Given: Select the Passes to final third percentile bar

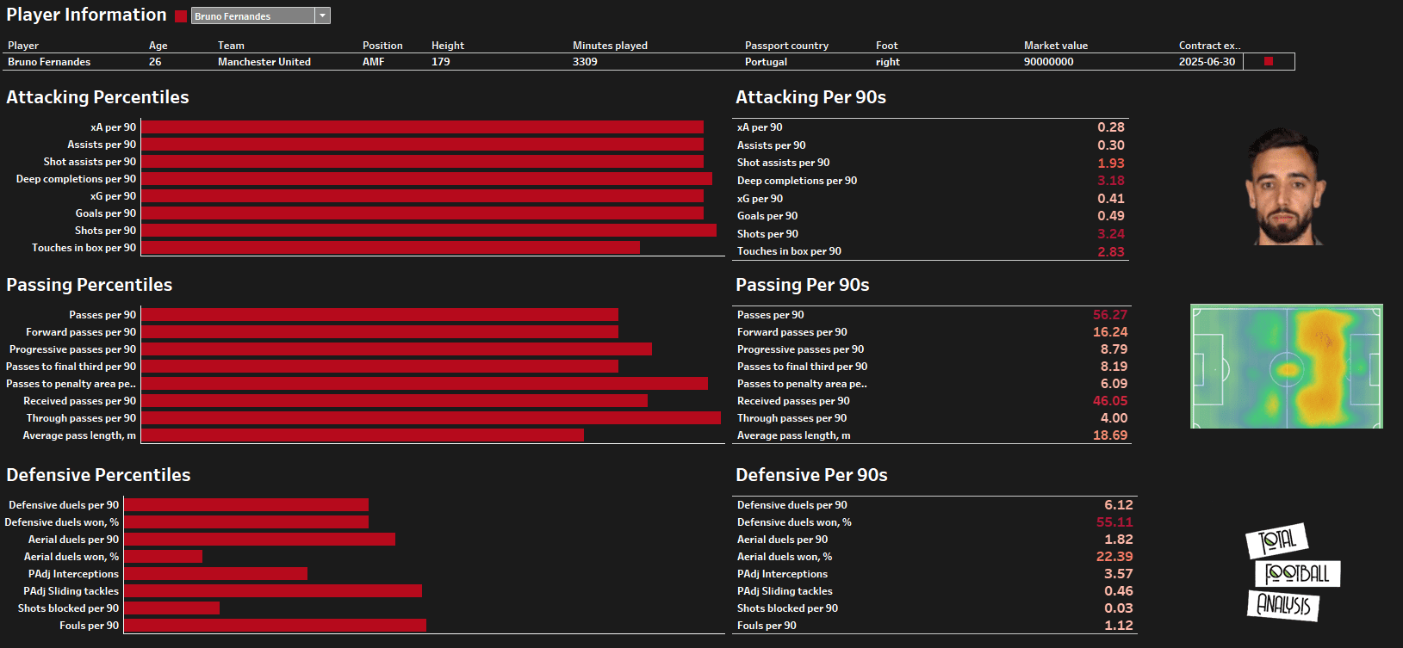Looking at the screenshot, I should 380,367.
